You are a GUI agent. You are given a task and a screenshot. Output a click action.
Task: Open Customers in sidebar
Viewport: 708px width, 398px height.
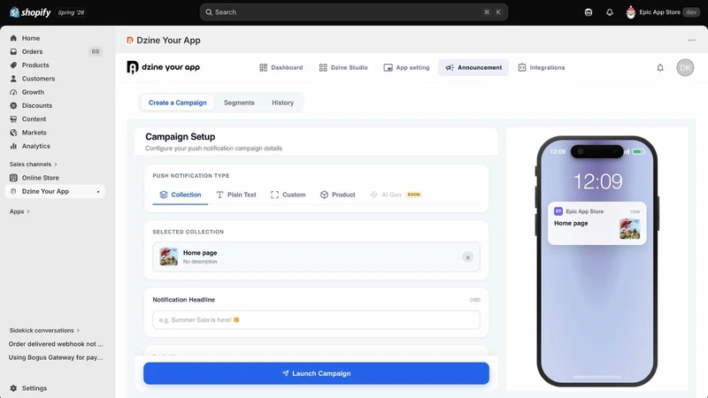point(38,79)
